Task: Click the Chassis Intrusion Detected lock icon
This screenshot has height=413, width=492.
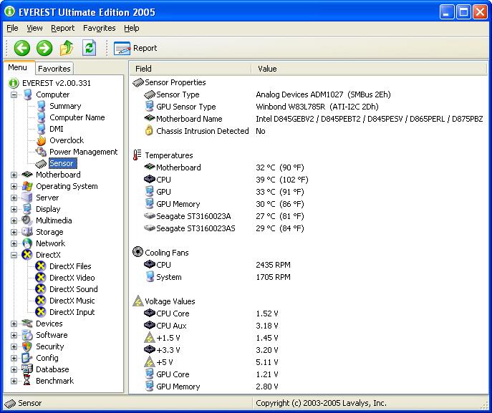Action: pos(149,130)
